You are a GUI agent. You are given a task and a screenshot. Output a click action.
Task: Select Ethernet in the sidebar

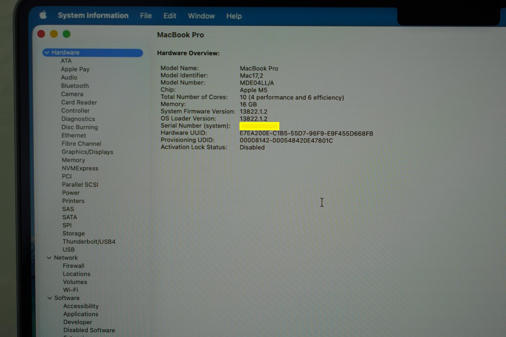tap(74, 135)
